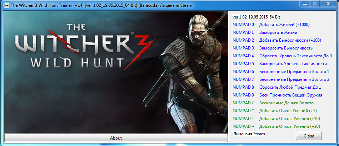Viewport: 339px width, 146px height.
Task: Click the "Лицензия Steam" label near Close
Action: [x=249, y=134]
